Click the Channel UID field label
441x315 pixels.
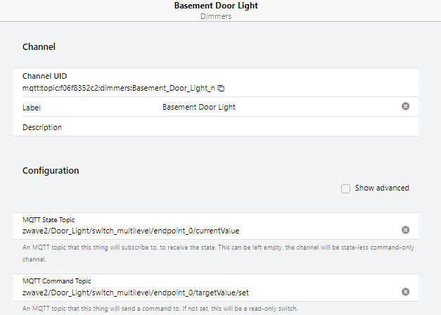tap(44, 76)
